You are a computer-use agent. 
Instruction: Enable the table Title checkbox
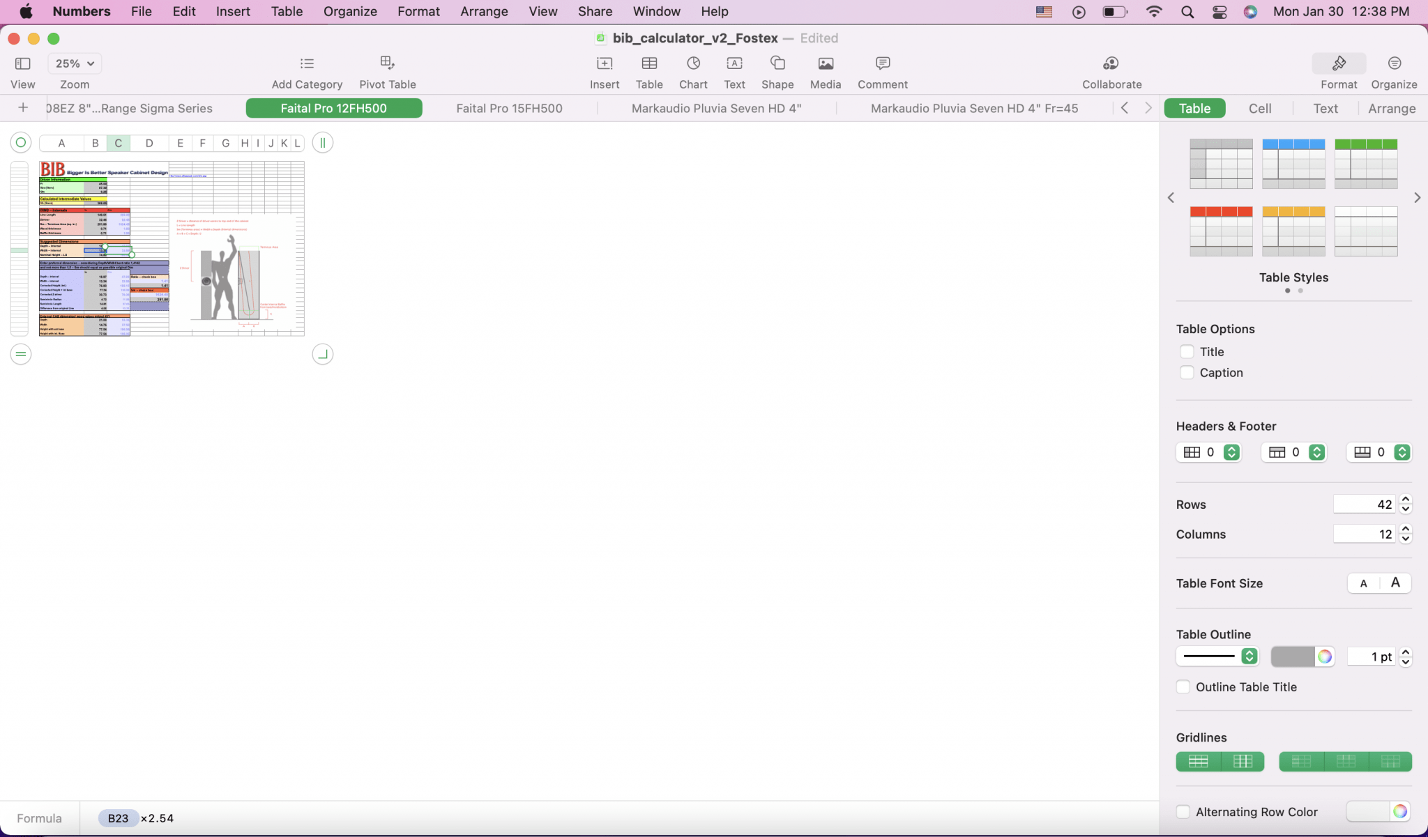click(1186, 352)
